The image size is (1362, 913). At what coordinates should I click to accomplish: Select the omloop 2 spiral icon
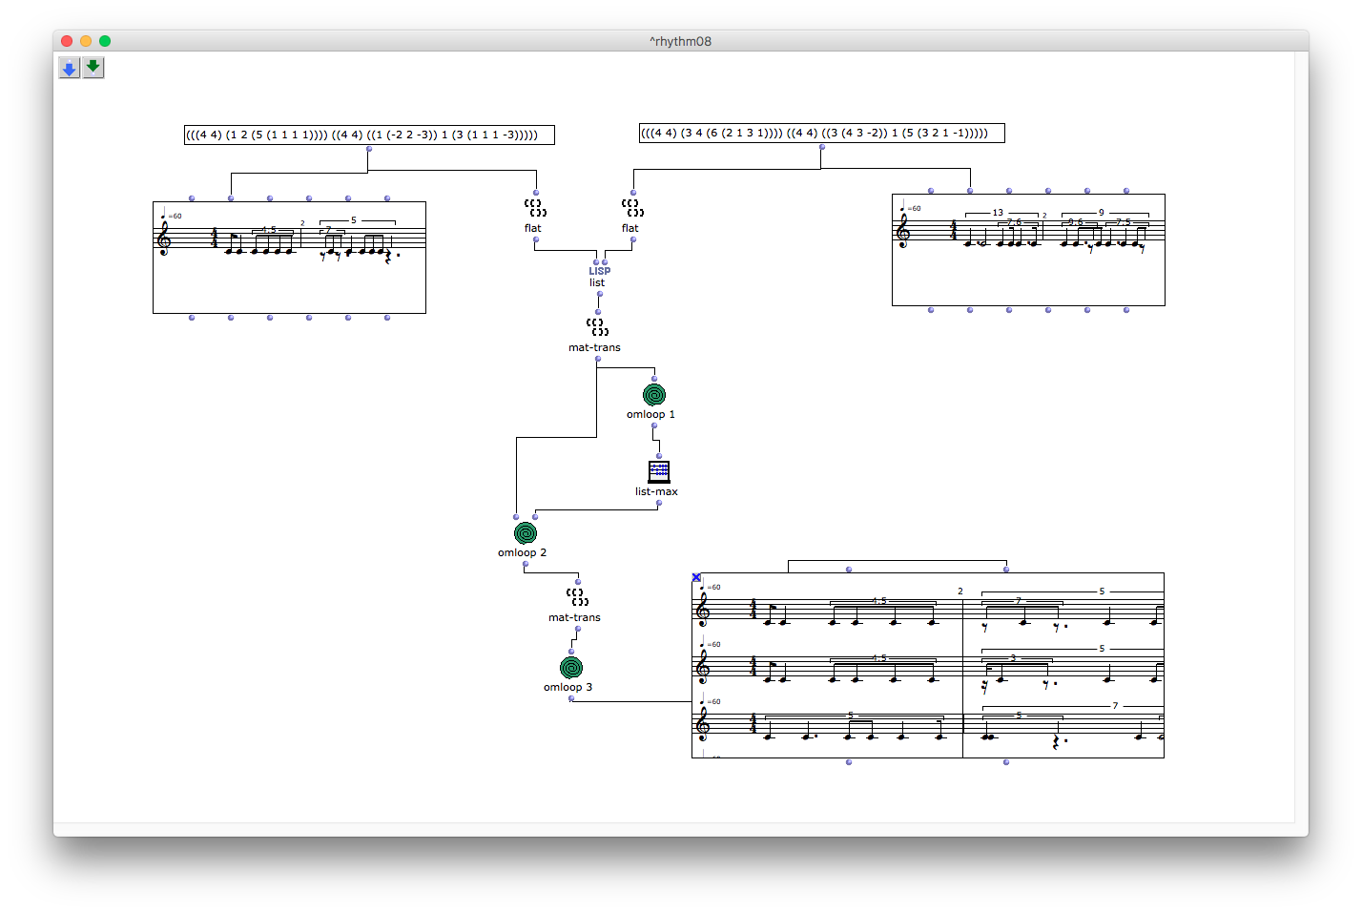pos(526,533)
